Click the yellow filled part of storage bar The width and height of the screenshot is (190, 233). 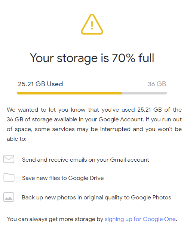click(70, 93)
